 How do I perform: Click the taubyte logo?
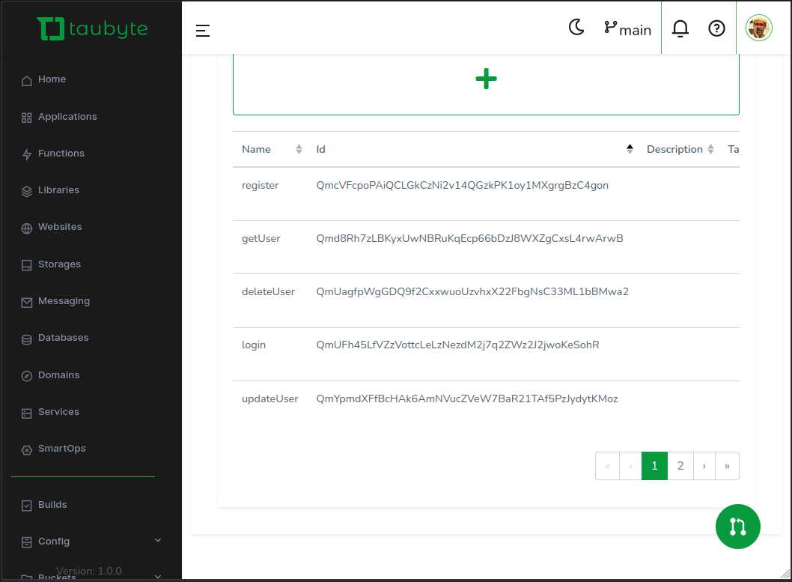(92, 28)
